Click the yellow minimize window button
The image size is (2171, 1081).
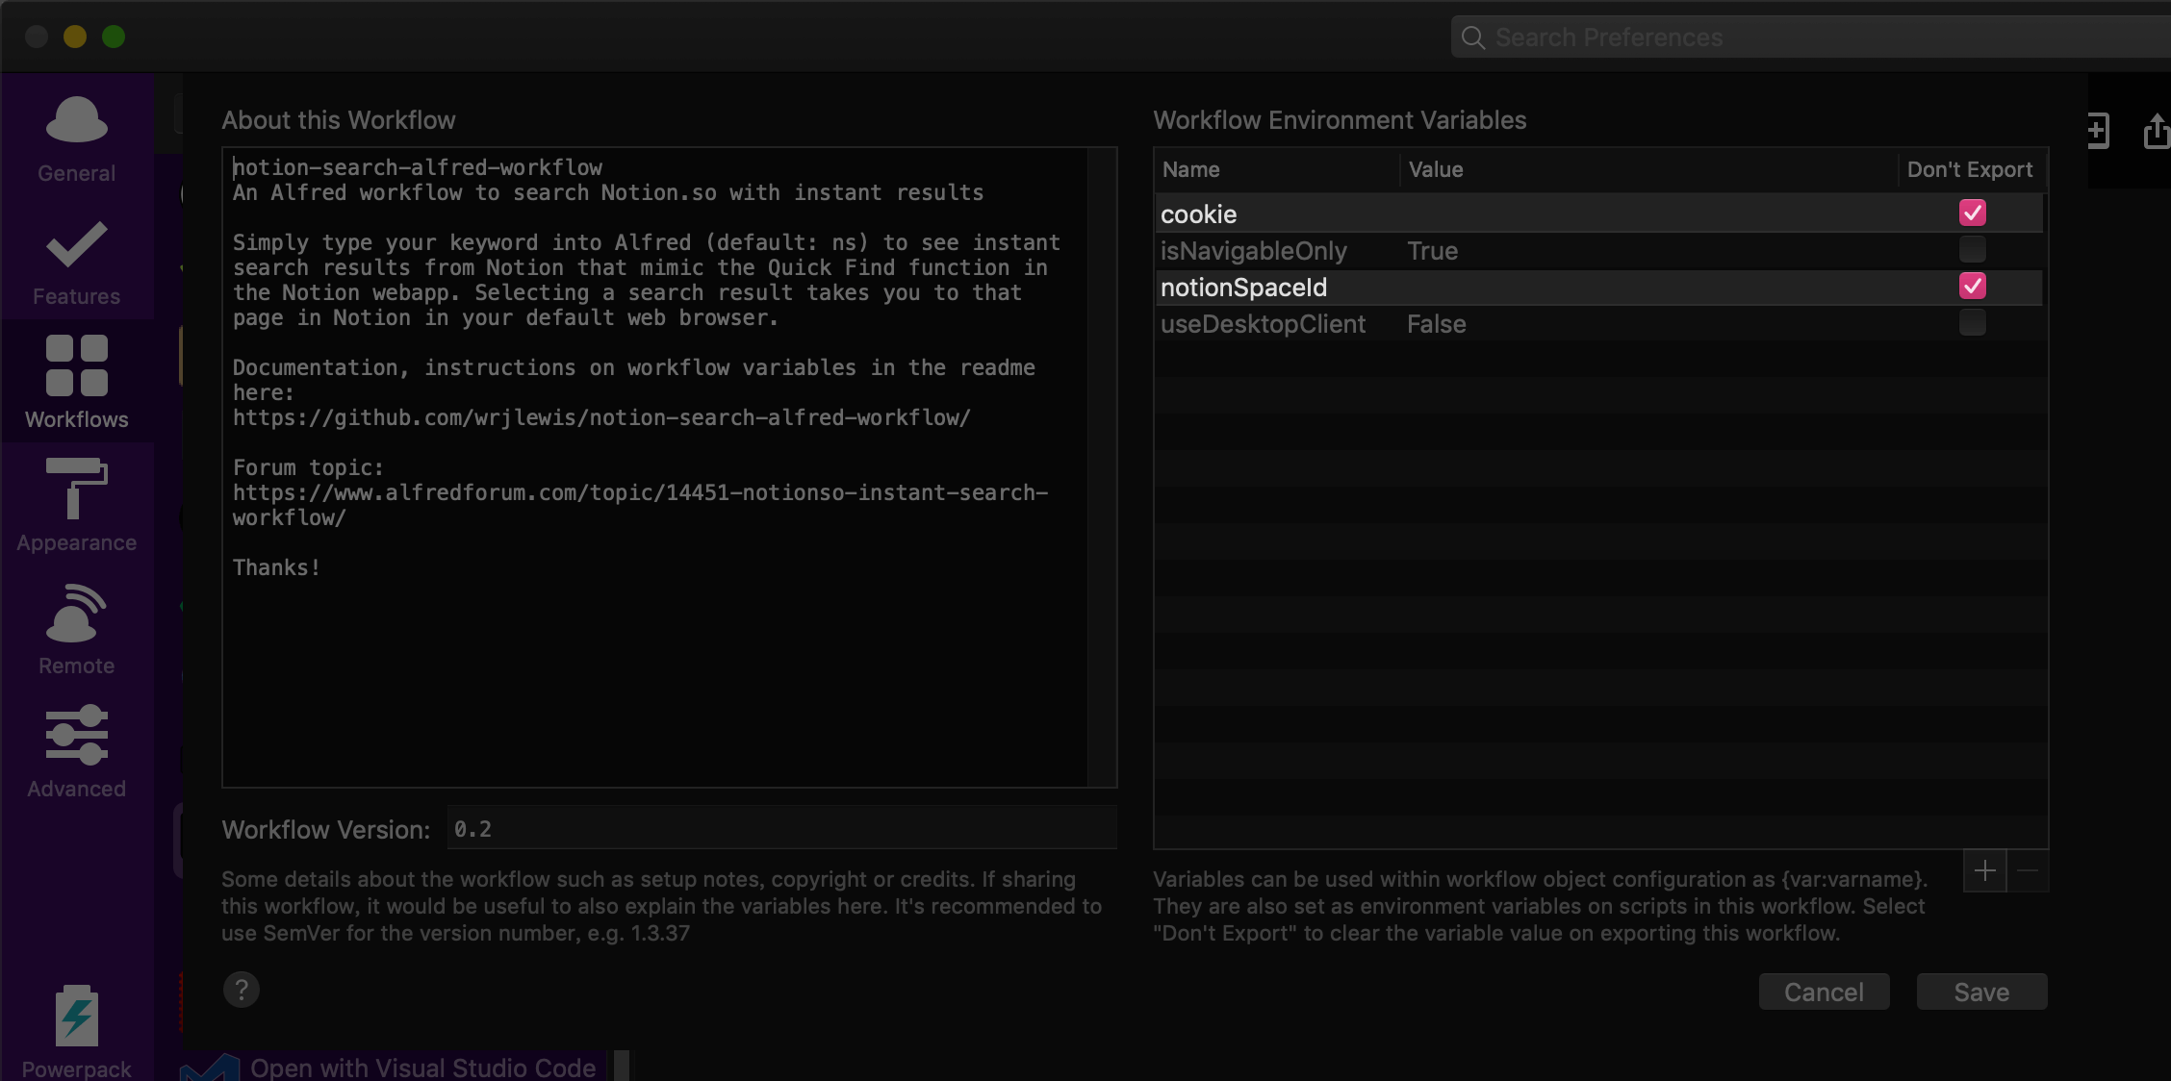coord(75,37)
